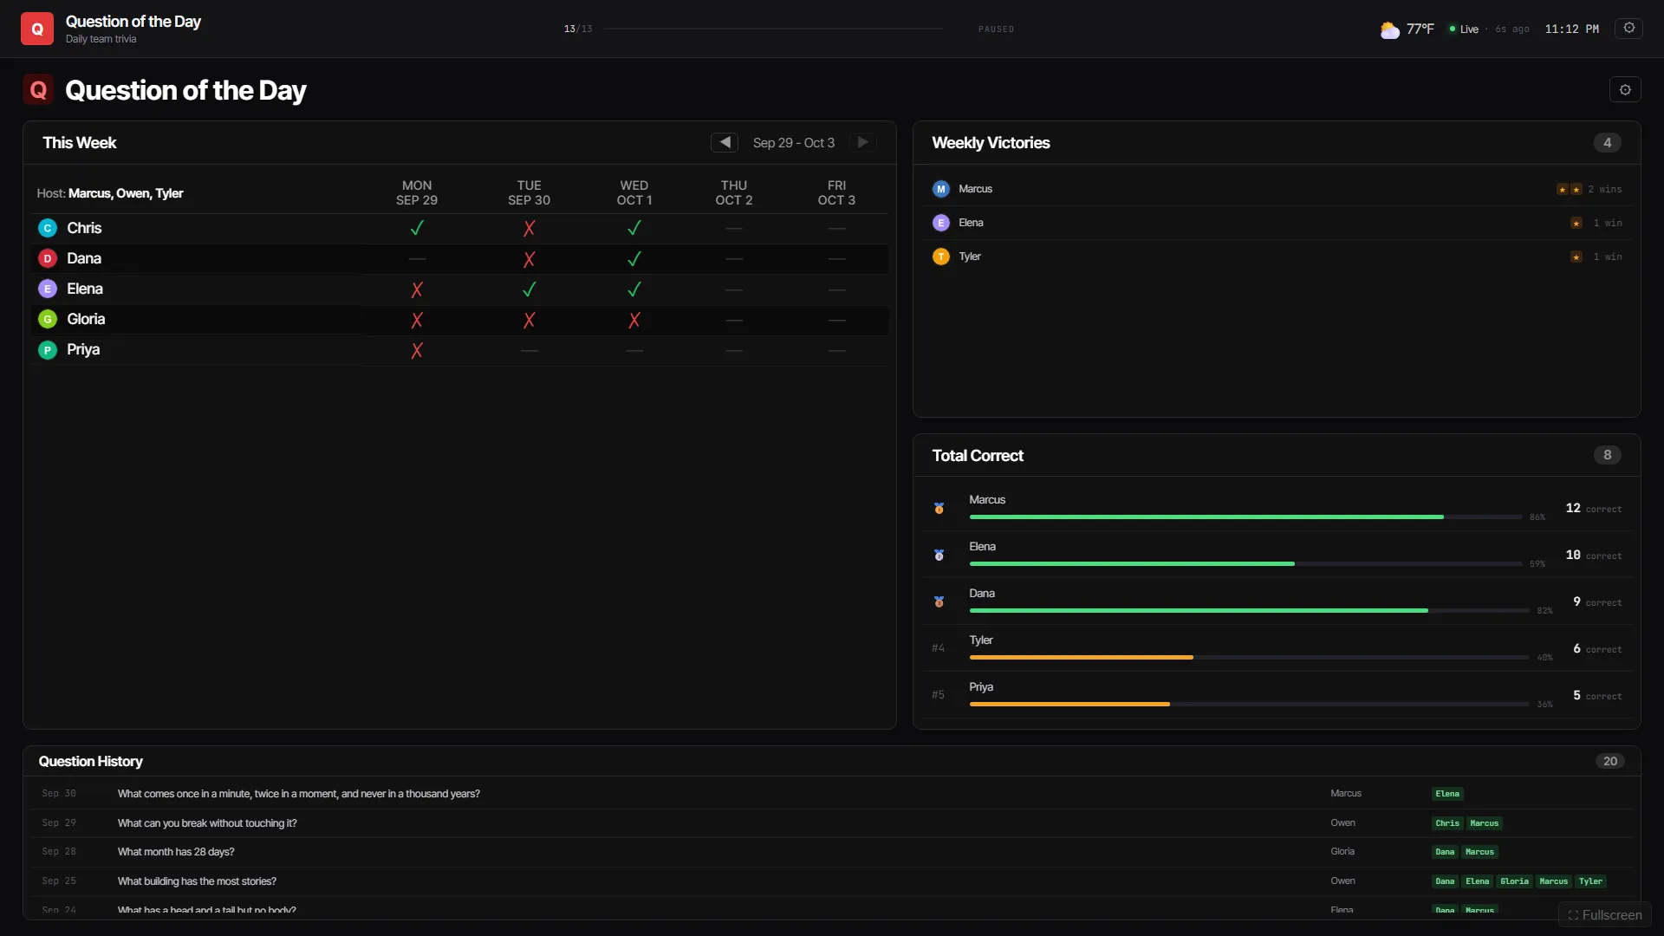Go to next week arrow
This screenshot has height=936, width=1664.
click(x=862, y=142)
